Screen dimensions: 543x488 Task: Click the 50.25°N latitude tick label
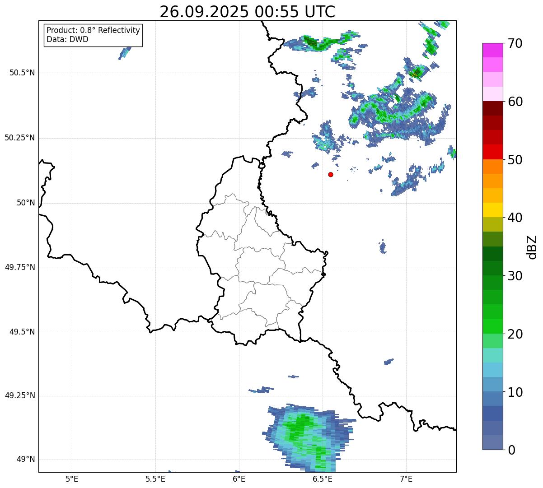tap(20, 138)
